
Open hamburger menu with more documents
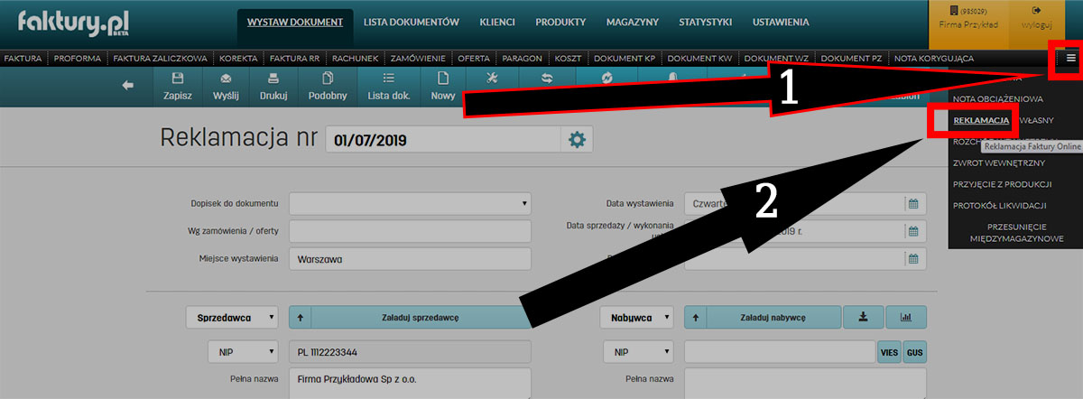[x=1070, y=58]
